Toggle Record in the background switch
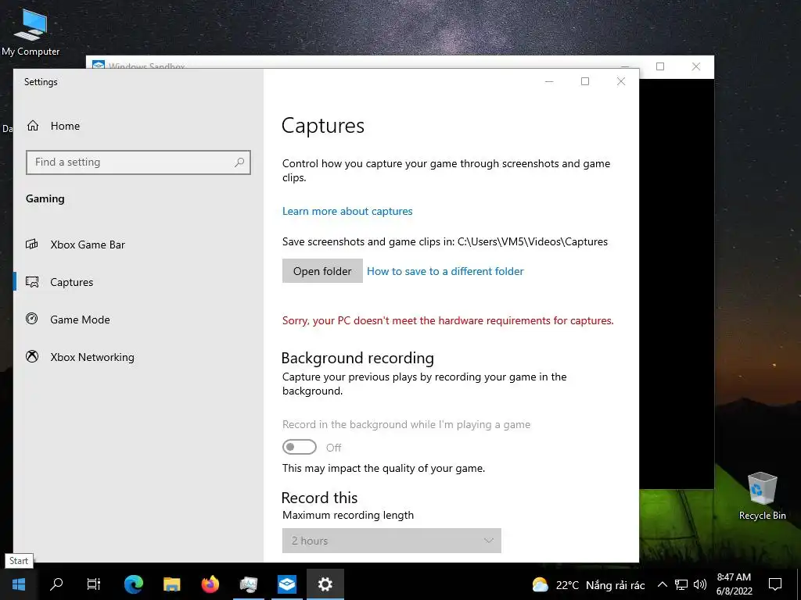 (x=300, y=447)
